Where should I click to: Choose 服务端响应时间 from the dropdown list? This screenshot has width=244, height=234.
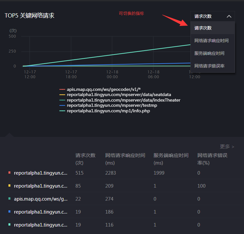tap(209, 53)
